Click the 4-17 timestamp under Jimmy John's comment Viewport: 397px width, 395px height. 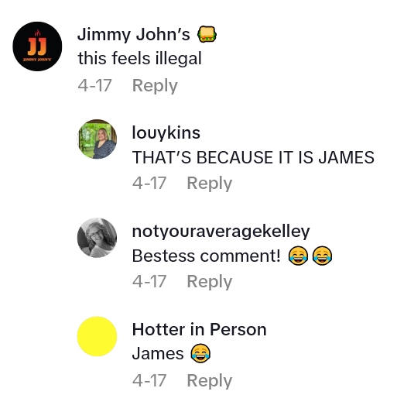pyautogui.click(x=94, y=85)
